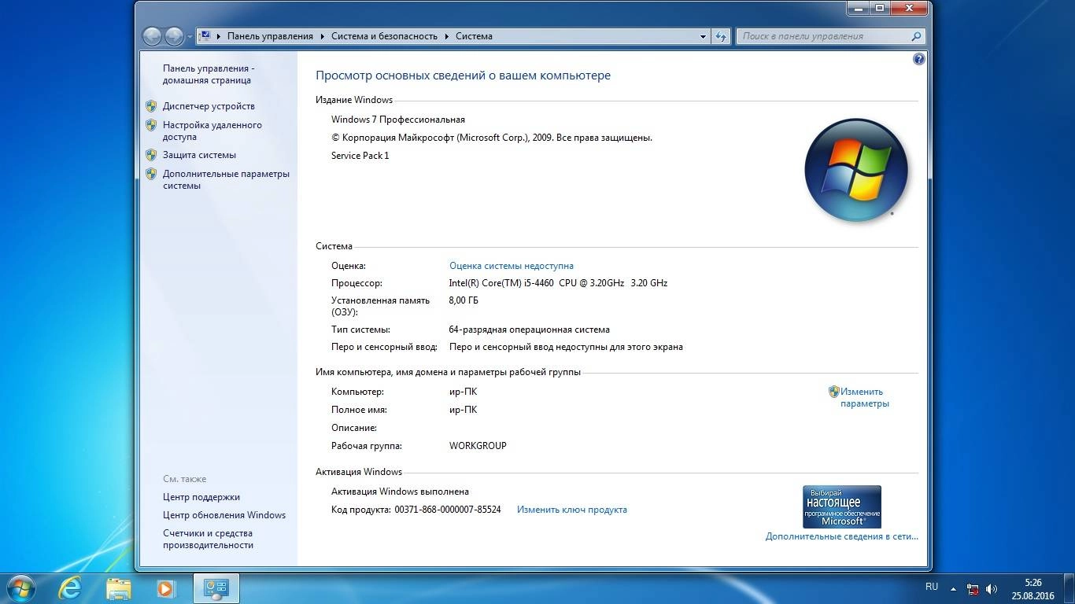Click the RU language indicator

tap(932, 587)
